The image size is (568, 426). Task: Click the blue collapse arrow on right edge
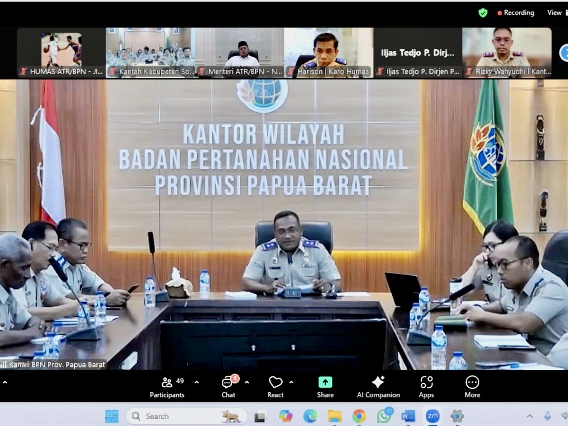tap(564, 53)
